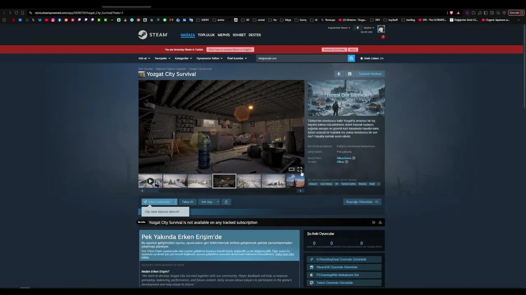
Task: Open the İstek Listesi wishlist link
Action: [x=372, y=58]
